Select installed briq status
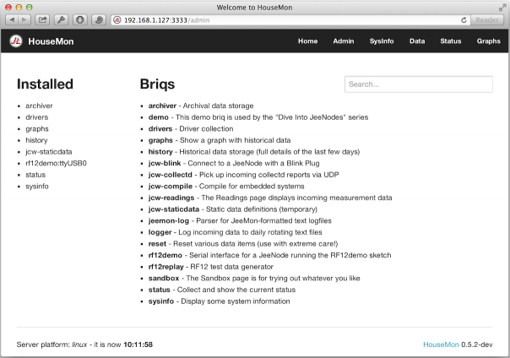 35,175
